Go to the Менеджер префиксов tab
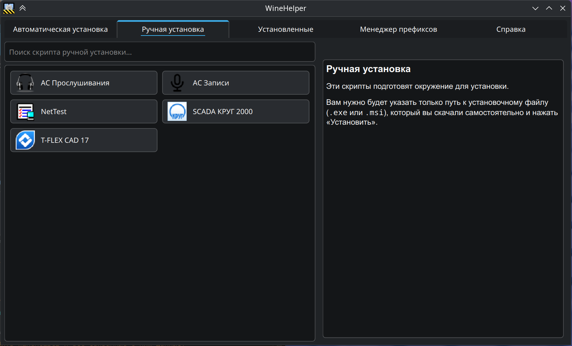Screen dimensions: 572x346 398,29
